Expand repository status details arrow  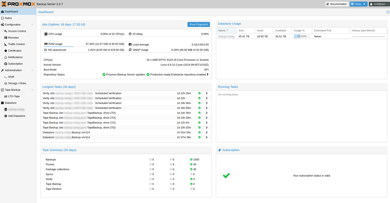click(x=208, y=74)
